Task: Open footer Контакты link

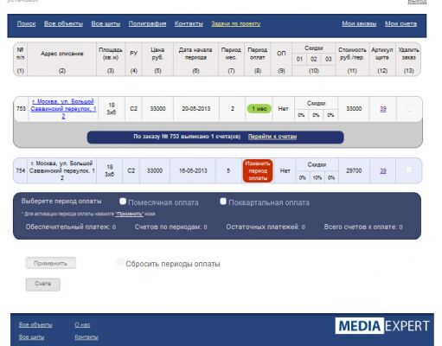Action: (86, 337)
